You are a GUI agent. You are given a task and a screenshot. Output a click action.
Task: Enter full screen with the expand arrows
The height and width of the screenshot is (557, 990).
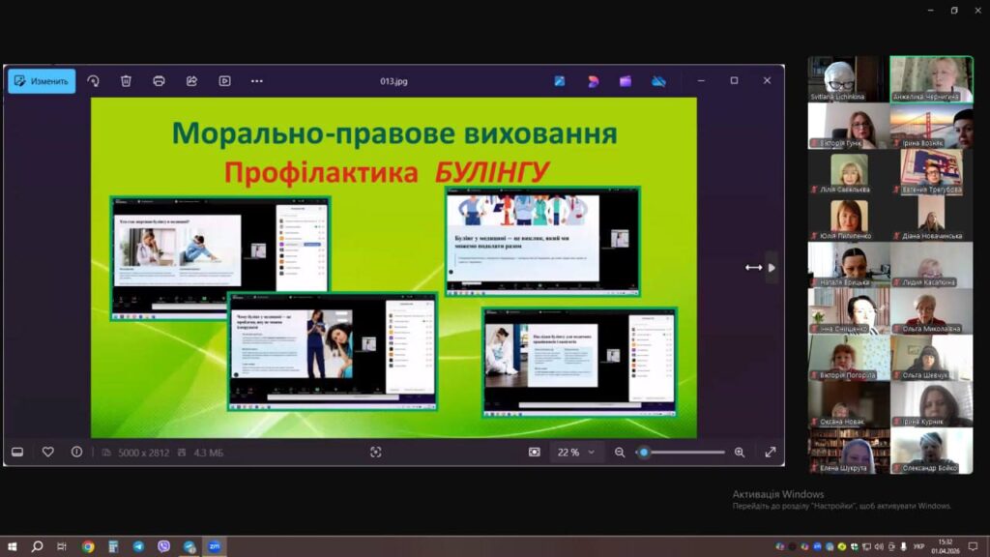[771, 452]
